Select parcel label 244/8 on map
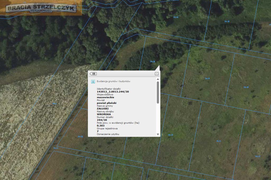271x180 pixels. point(218,141)
